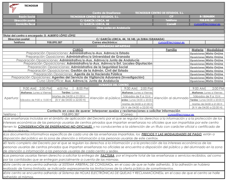
Task: Click the Familia column heading
Action: 171,50
